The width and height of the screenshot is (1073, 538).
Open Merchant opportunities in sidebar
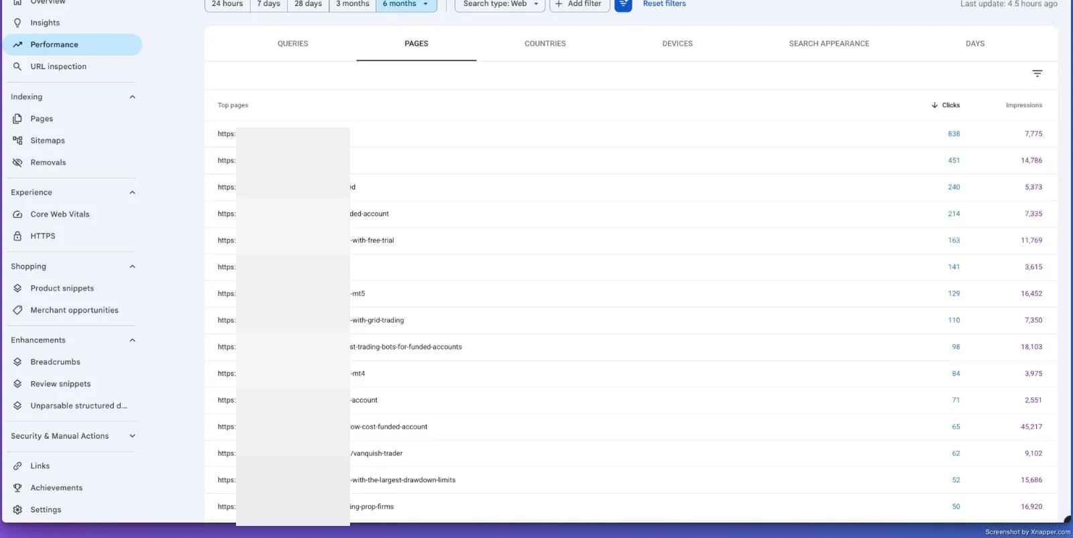[x=74, y=311]
